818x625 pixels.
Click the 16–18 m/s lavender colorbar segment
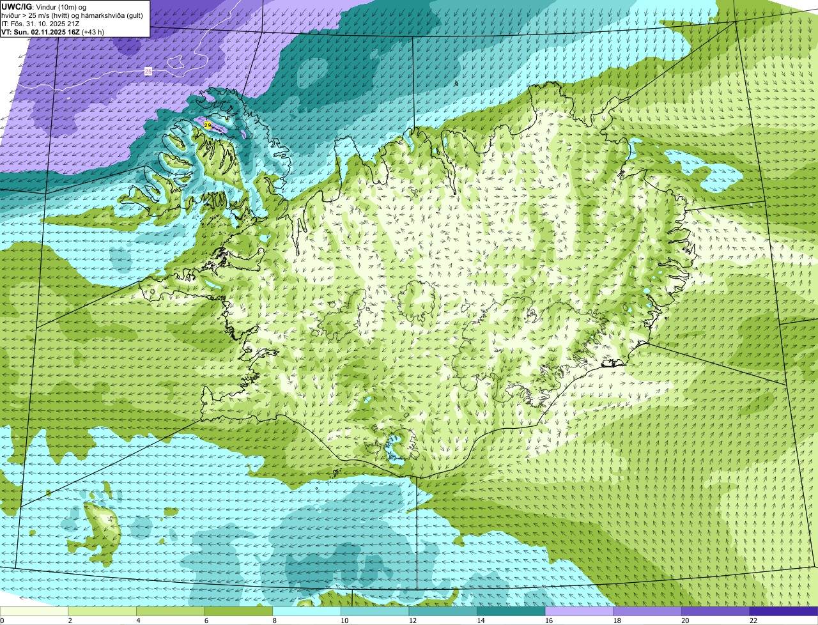pos(579,611)
